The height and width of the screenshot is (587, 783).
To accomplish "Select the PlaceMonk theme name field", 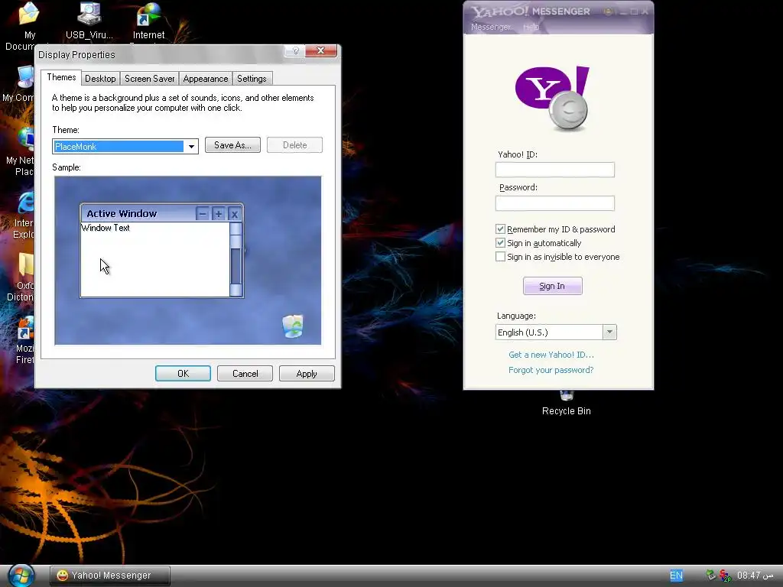I will [119, 146].
